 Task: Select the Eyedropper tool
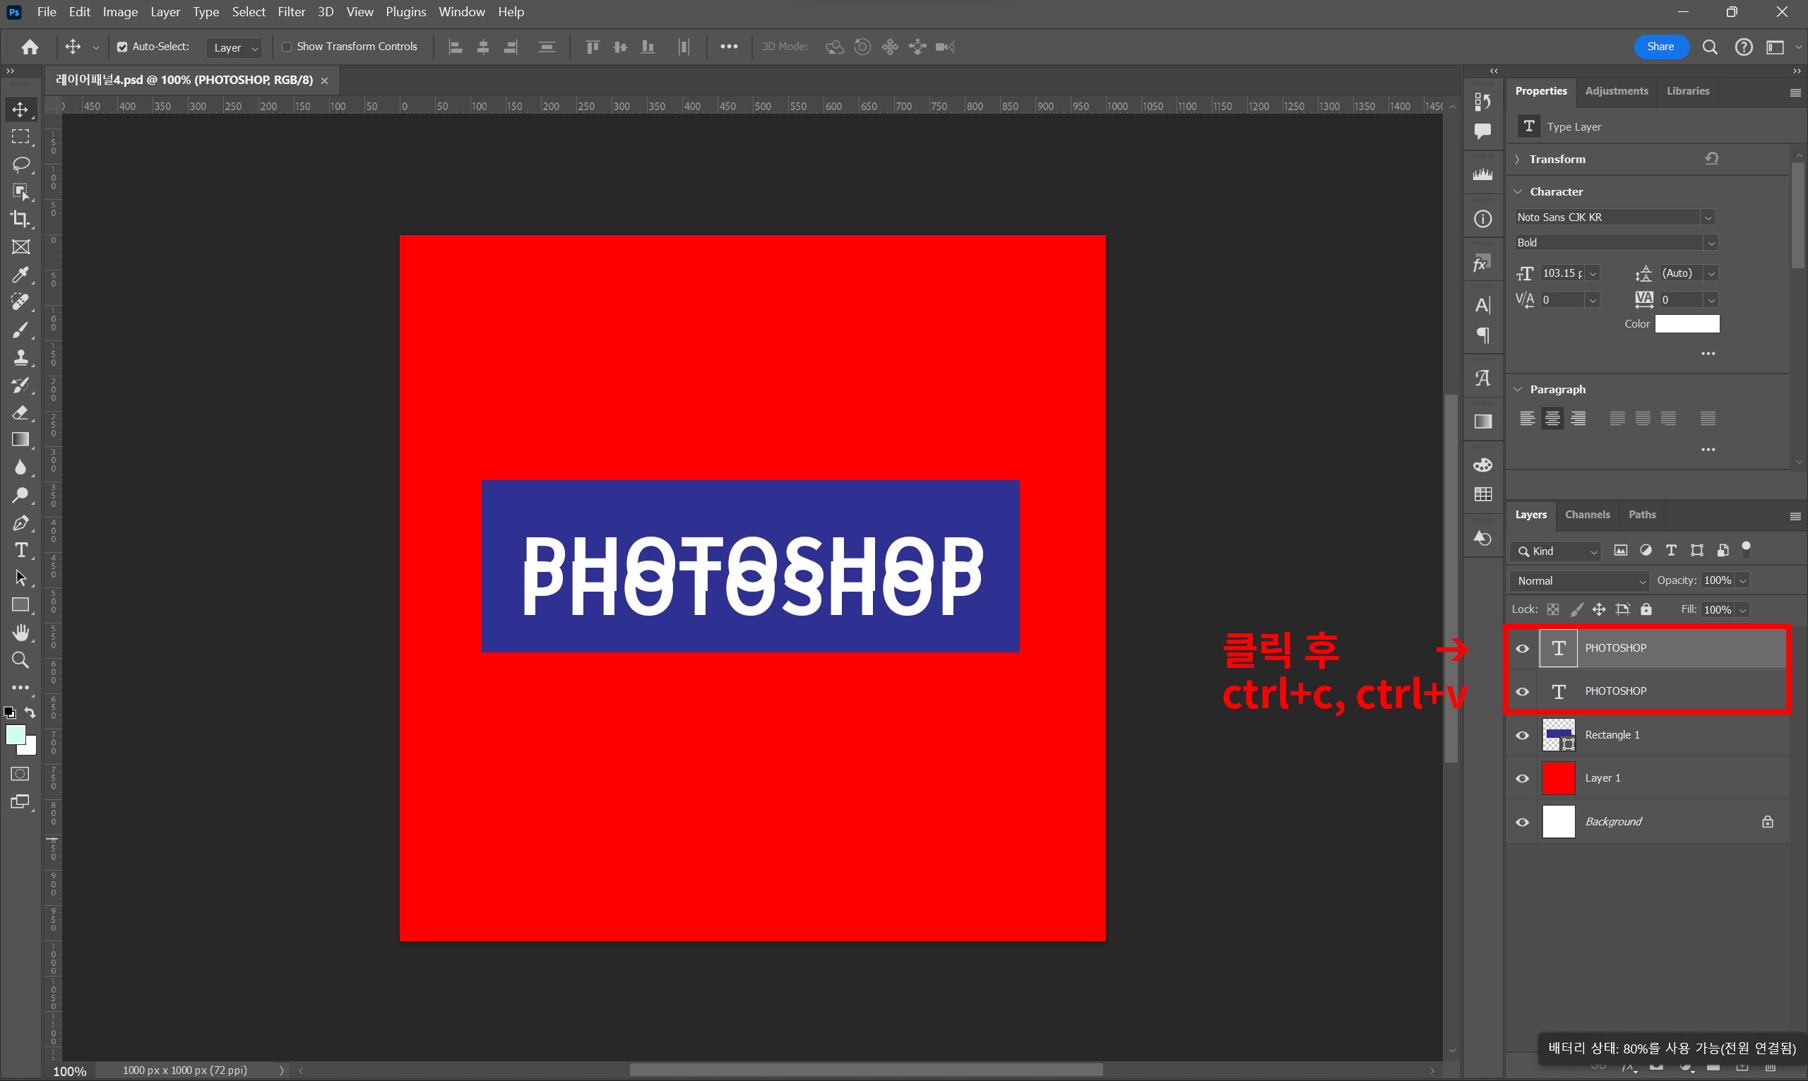pyautogui.click(x=20, y=275)
